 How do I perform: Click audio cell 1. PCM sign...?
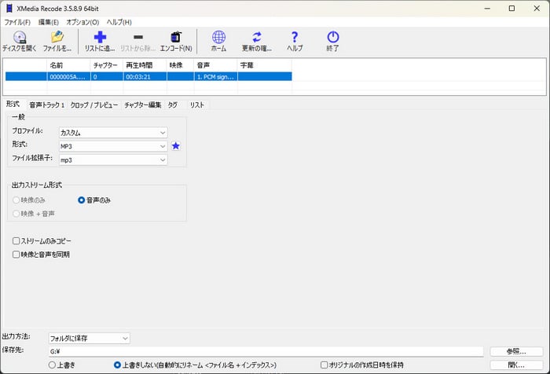[x=216, y=76]
